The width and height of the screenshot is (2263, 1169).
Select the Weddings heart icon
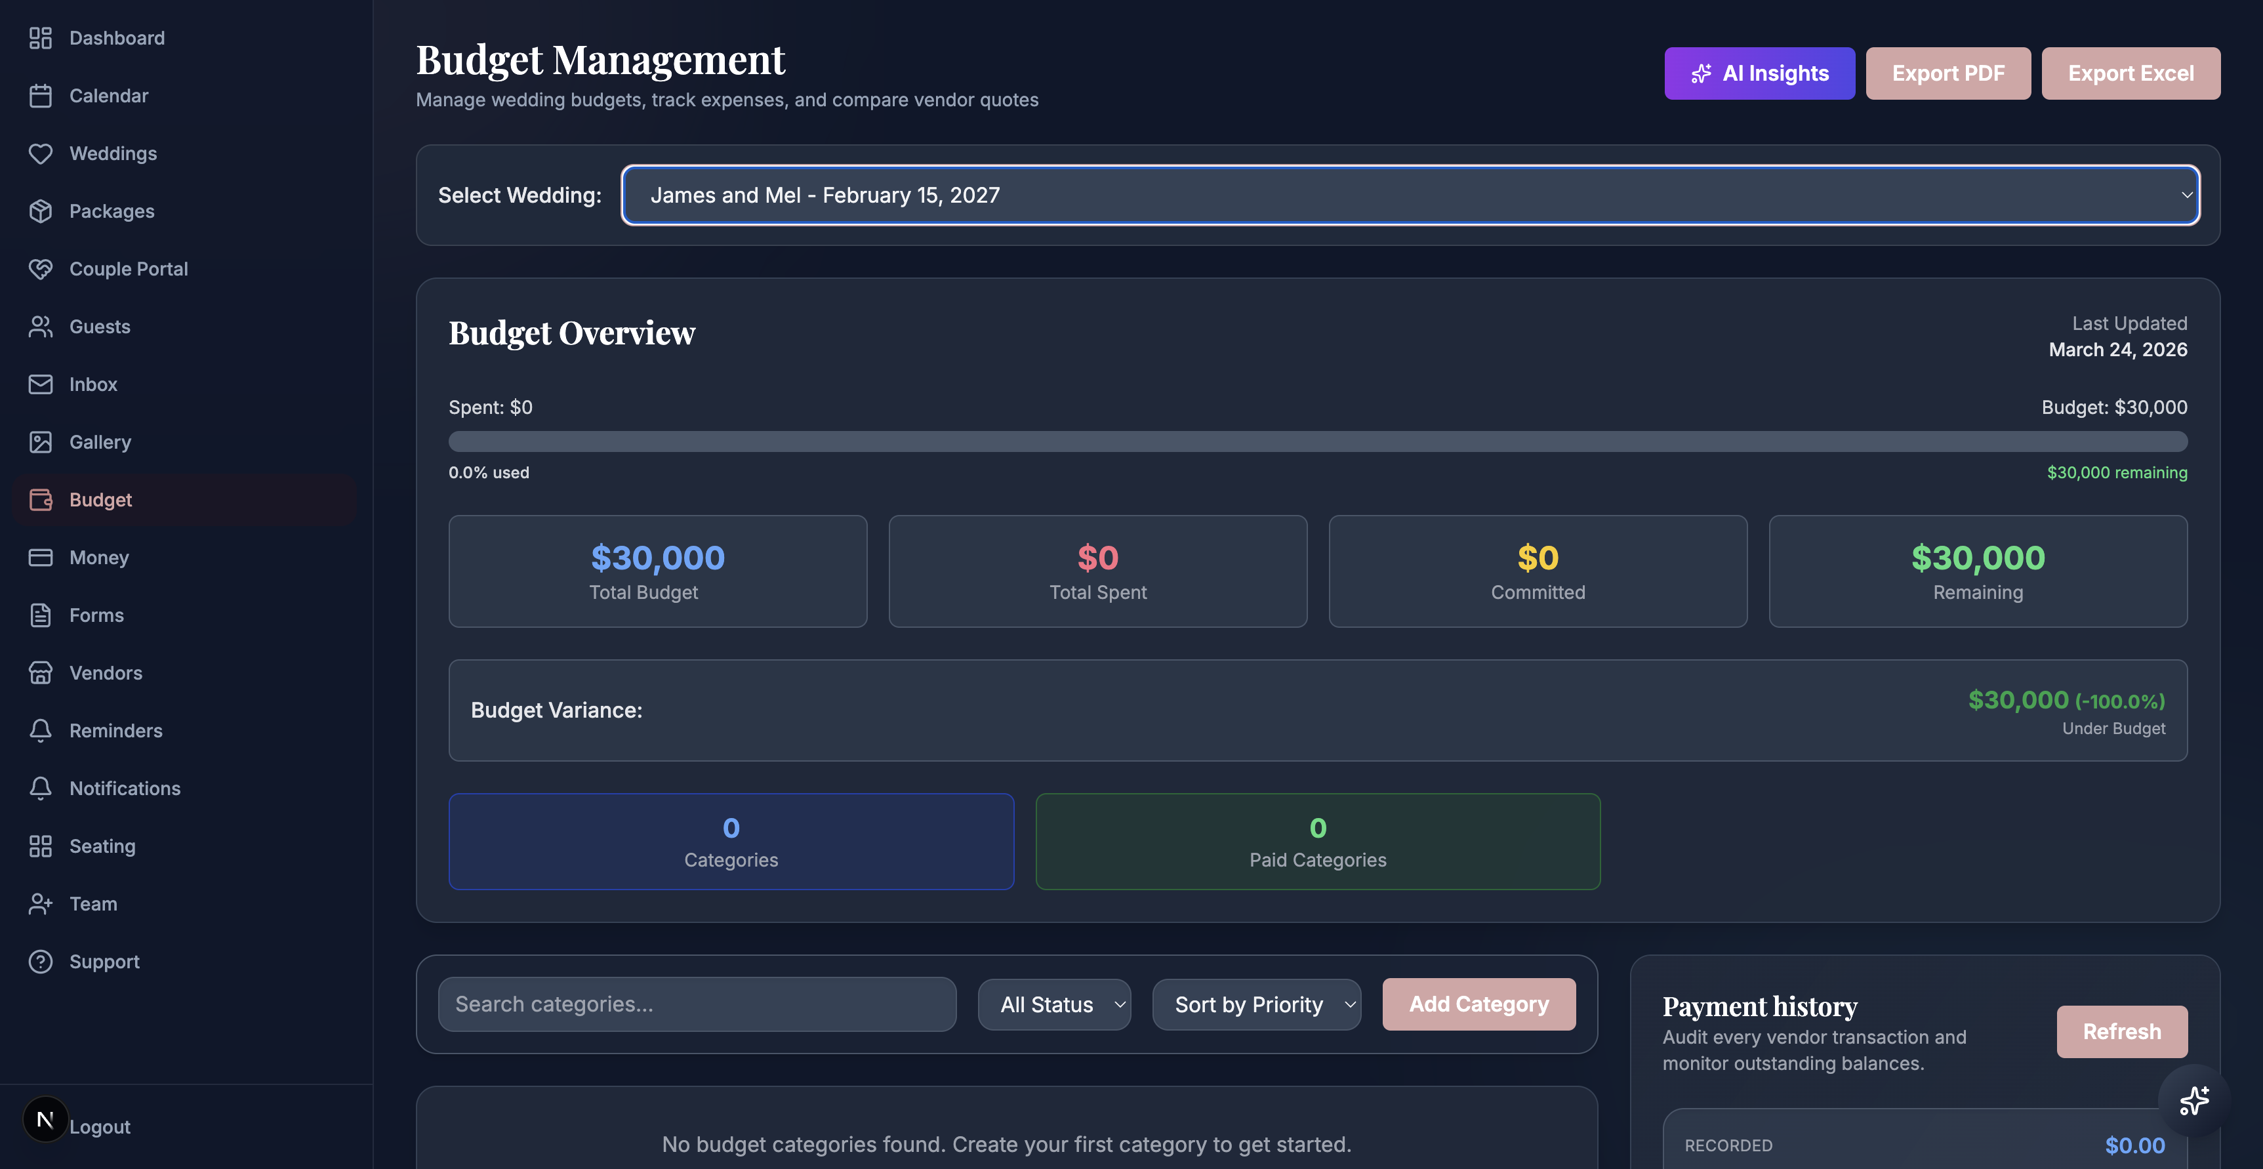pos(41,153)
